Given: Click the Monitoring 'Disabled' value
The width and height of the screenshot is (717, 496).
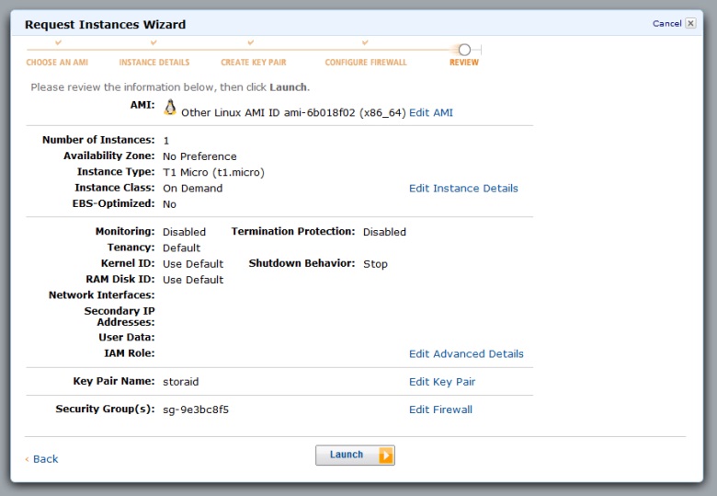Looking at the screenshot, I should tap(184, 232).
